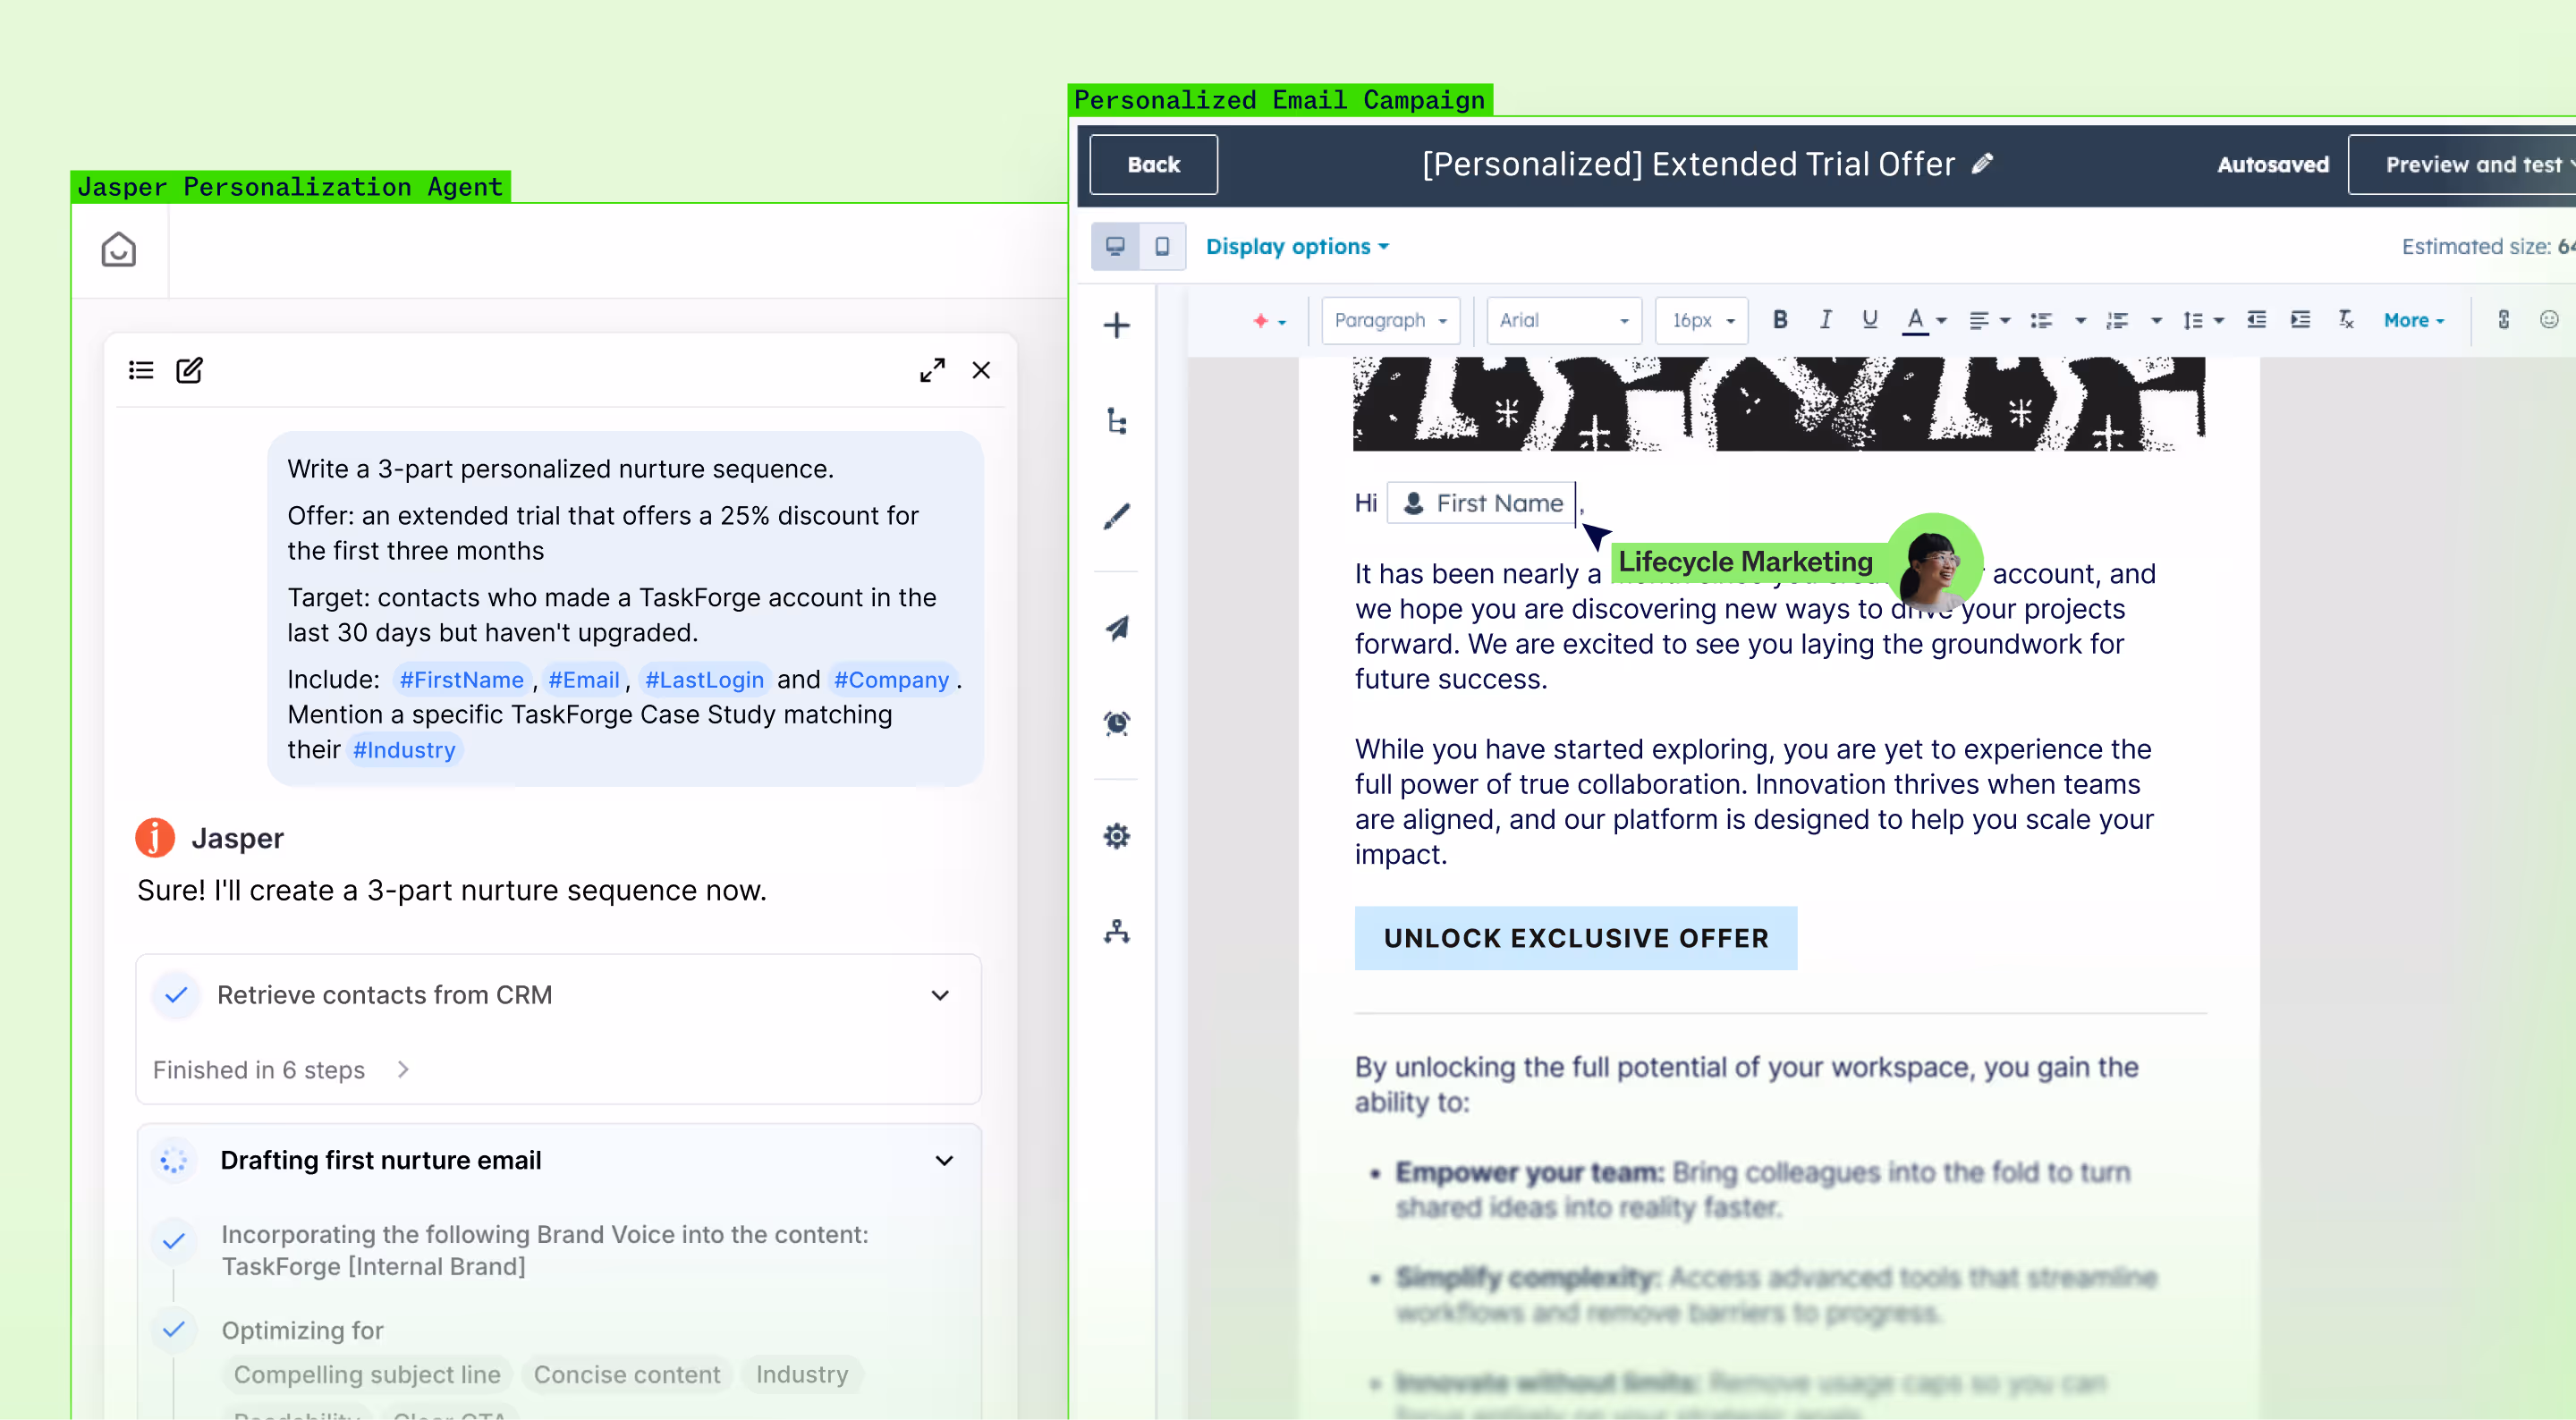Click the First Name personalization token
The width and height of the screenshot is (2576, 1420).
click(x=1482, y=503)
